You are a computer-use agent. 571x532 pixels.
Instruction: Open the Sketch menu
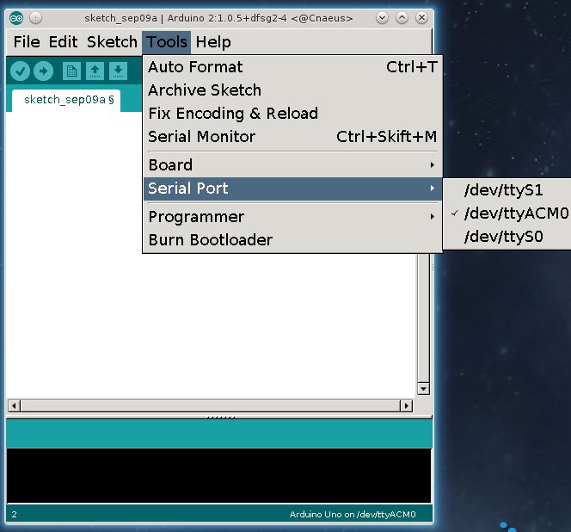click(112, 42)
